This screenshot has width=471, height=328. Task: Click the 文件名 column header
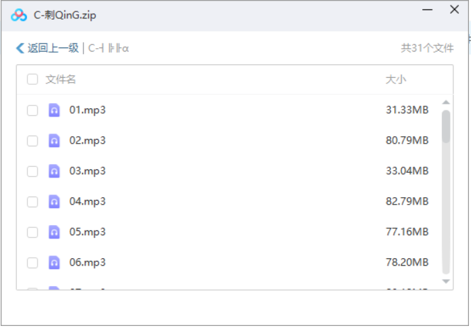tap(60, 80)
